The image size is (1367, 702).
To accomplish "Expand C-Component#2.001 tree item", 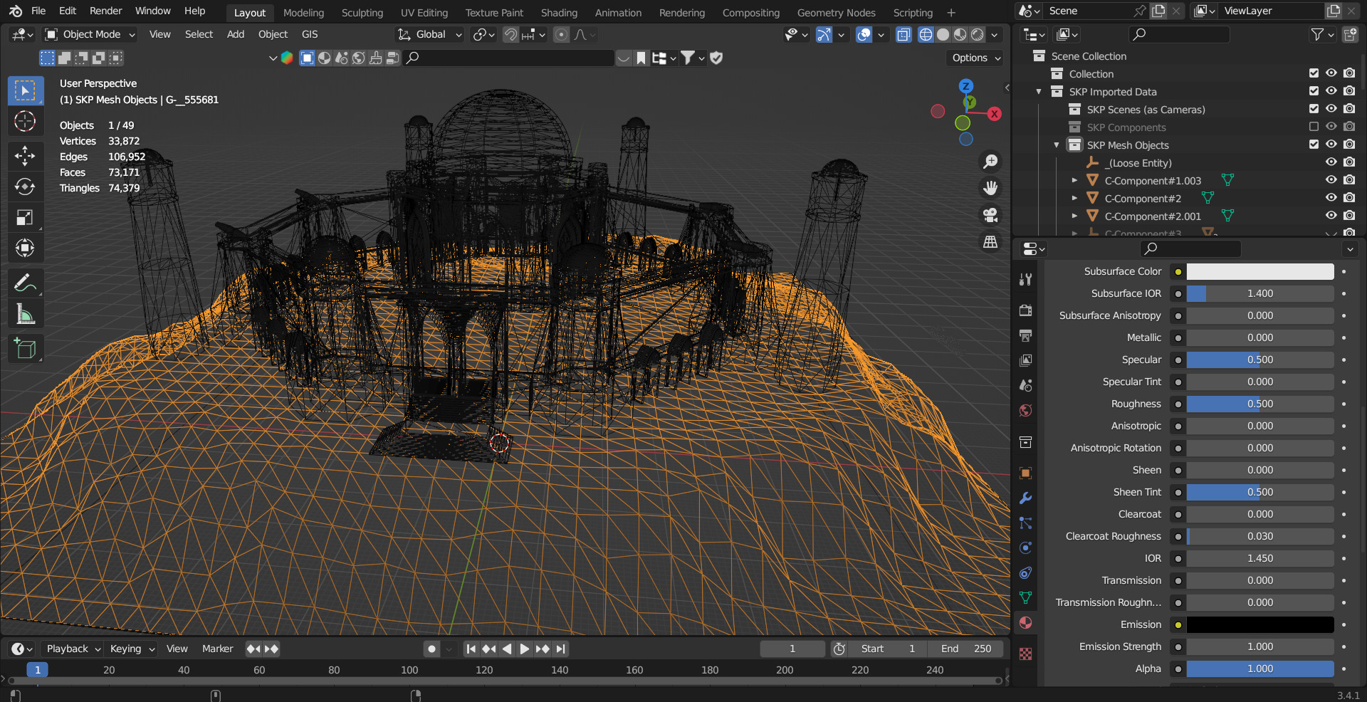I will (x=1074, y=216).
